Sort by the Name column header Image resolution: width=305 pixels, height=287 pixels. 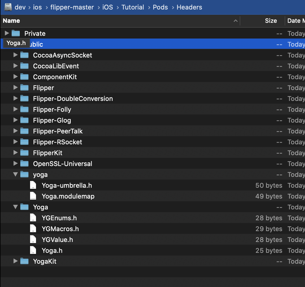click(11, 21)
